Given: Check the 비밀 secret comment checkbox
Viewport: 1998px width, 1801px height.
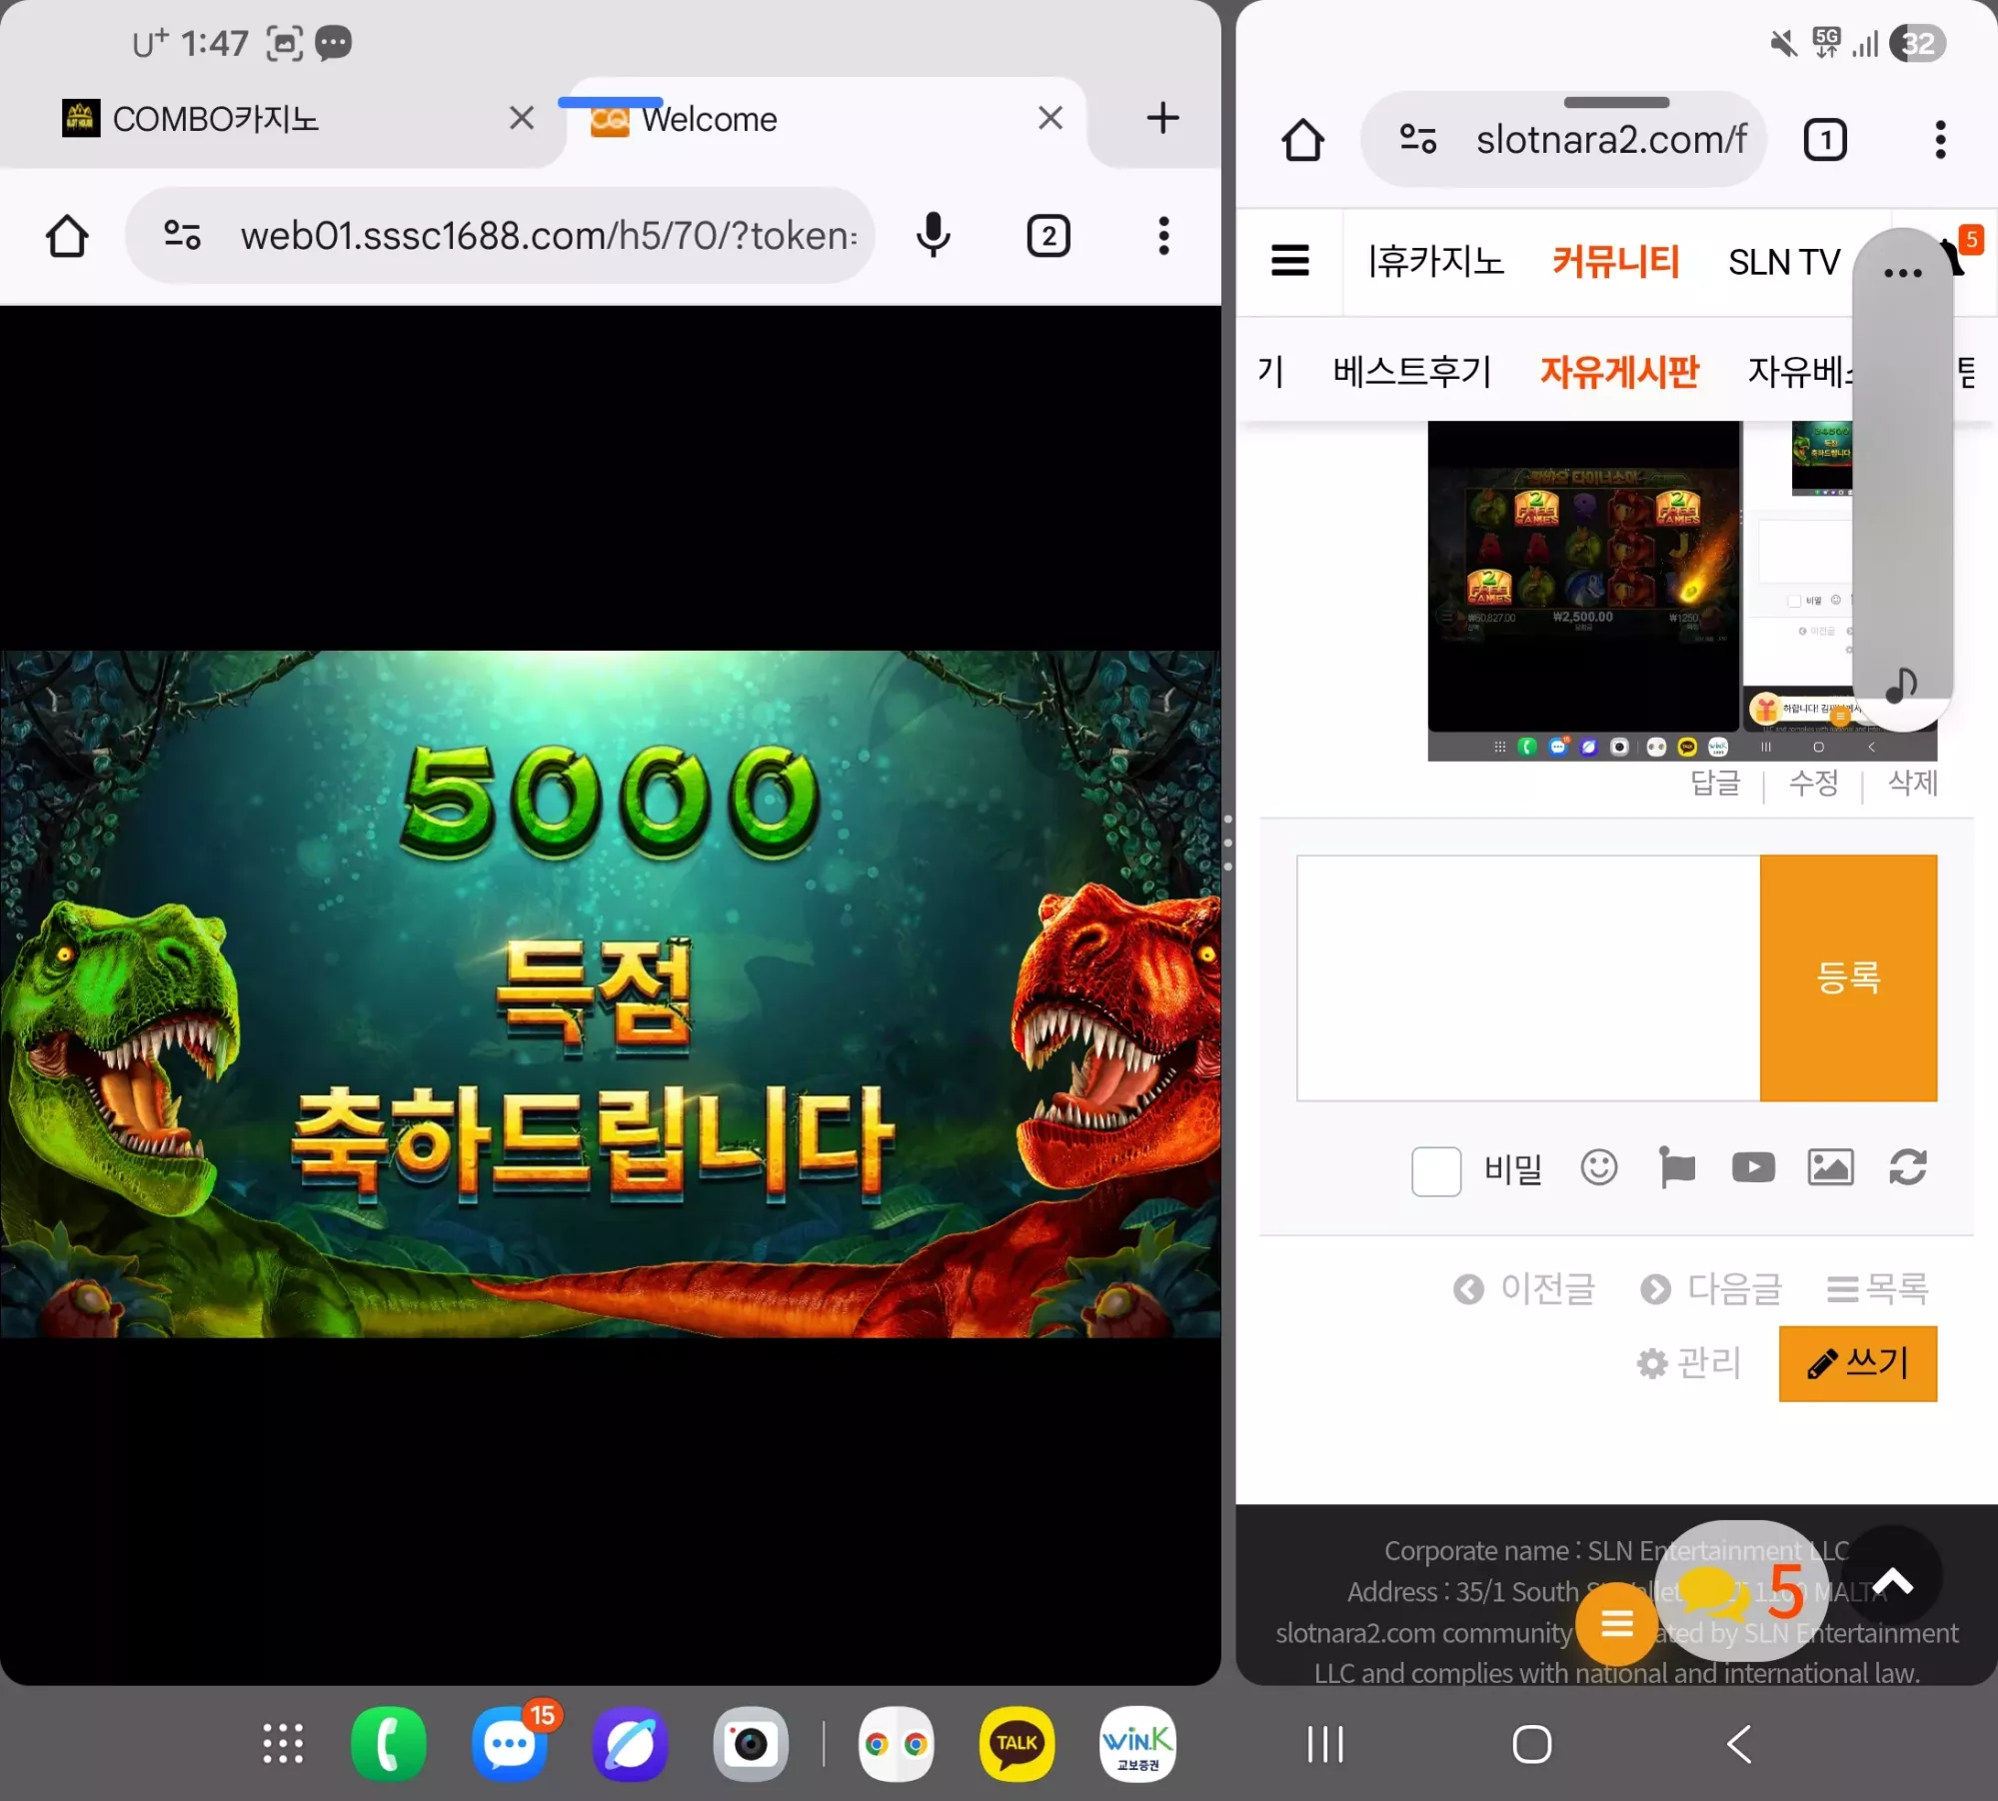Looking at the screenshot, I should 1436,1170.
